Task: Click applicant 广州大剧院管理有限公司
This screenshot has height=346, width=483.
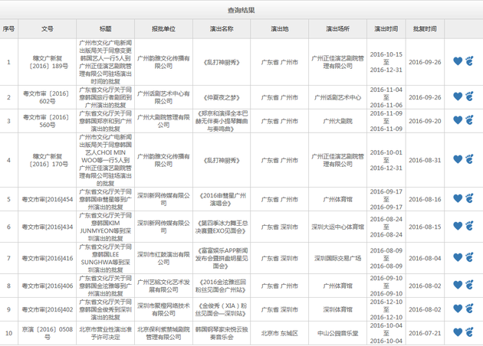Action: click(x=163, y=121)
